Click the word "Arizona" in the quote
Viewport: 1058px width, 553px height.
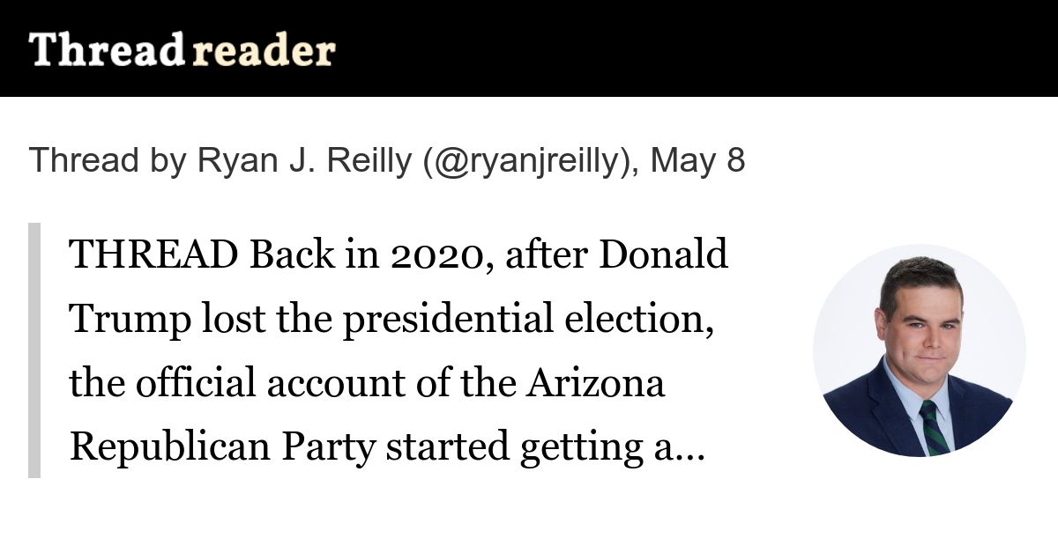[x=596, y=384]
